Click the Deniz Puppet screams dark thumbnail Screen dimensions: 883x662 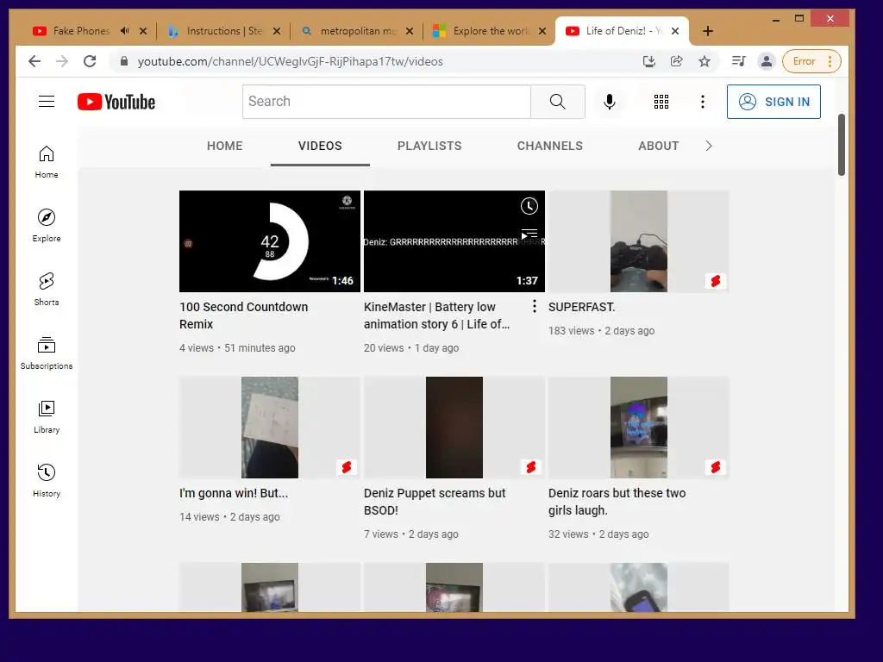(454, 428)
